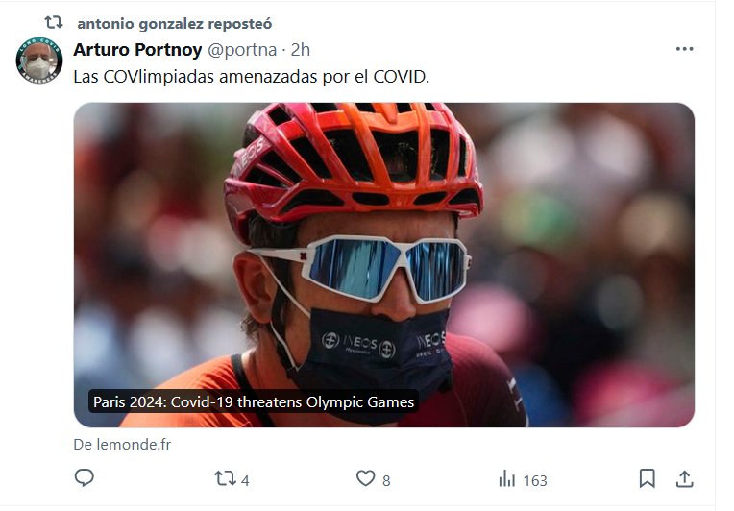Open the masked cyclist article image
This screenshot has width=734, height=511.
coord(383,250)
